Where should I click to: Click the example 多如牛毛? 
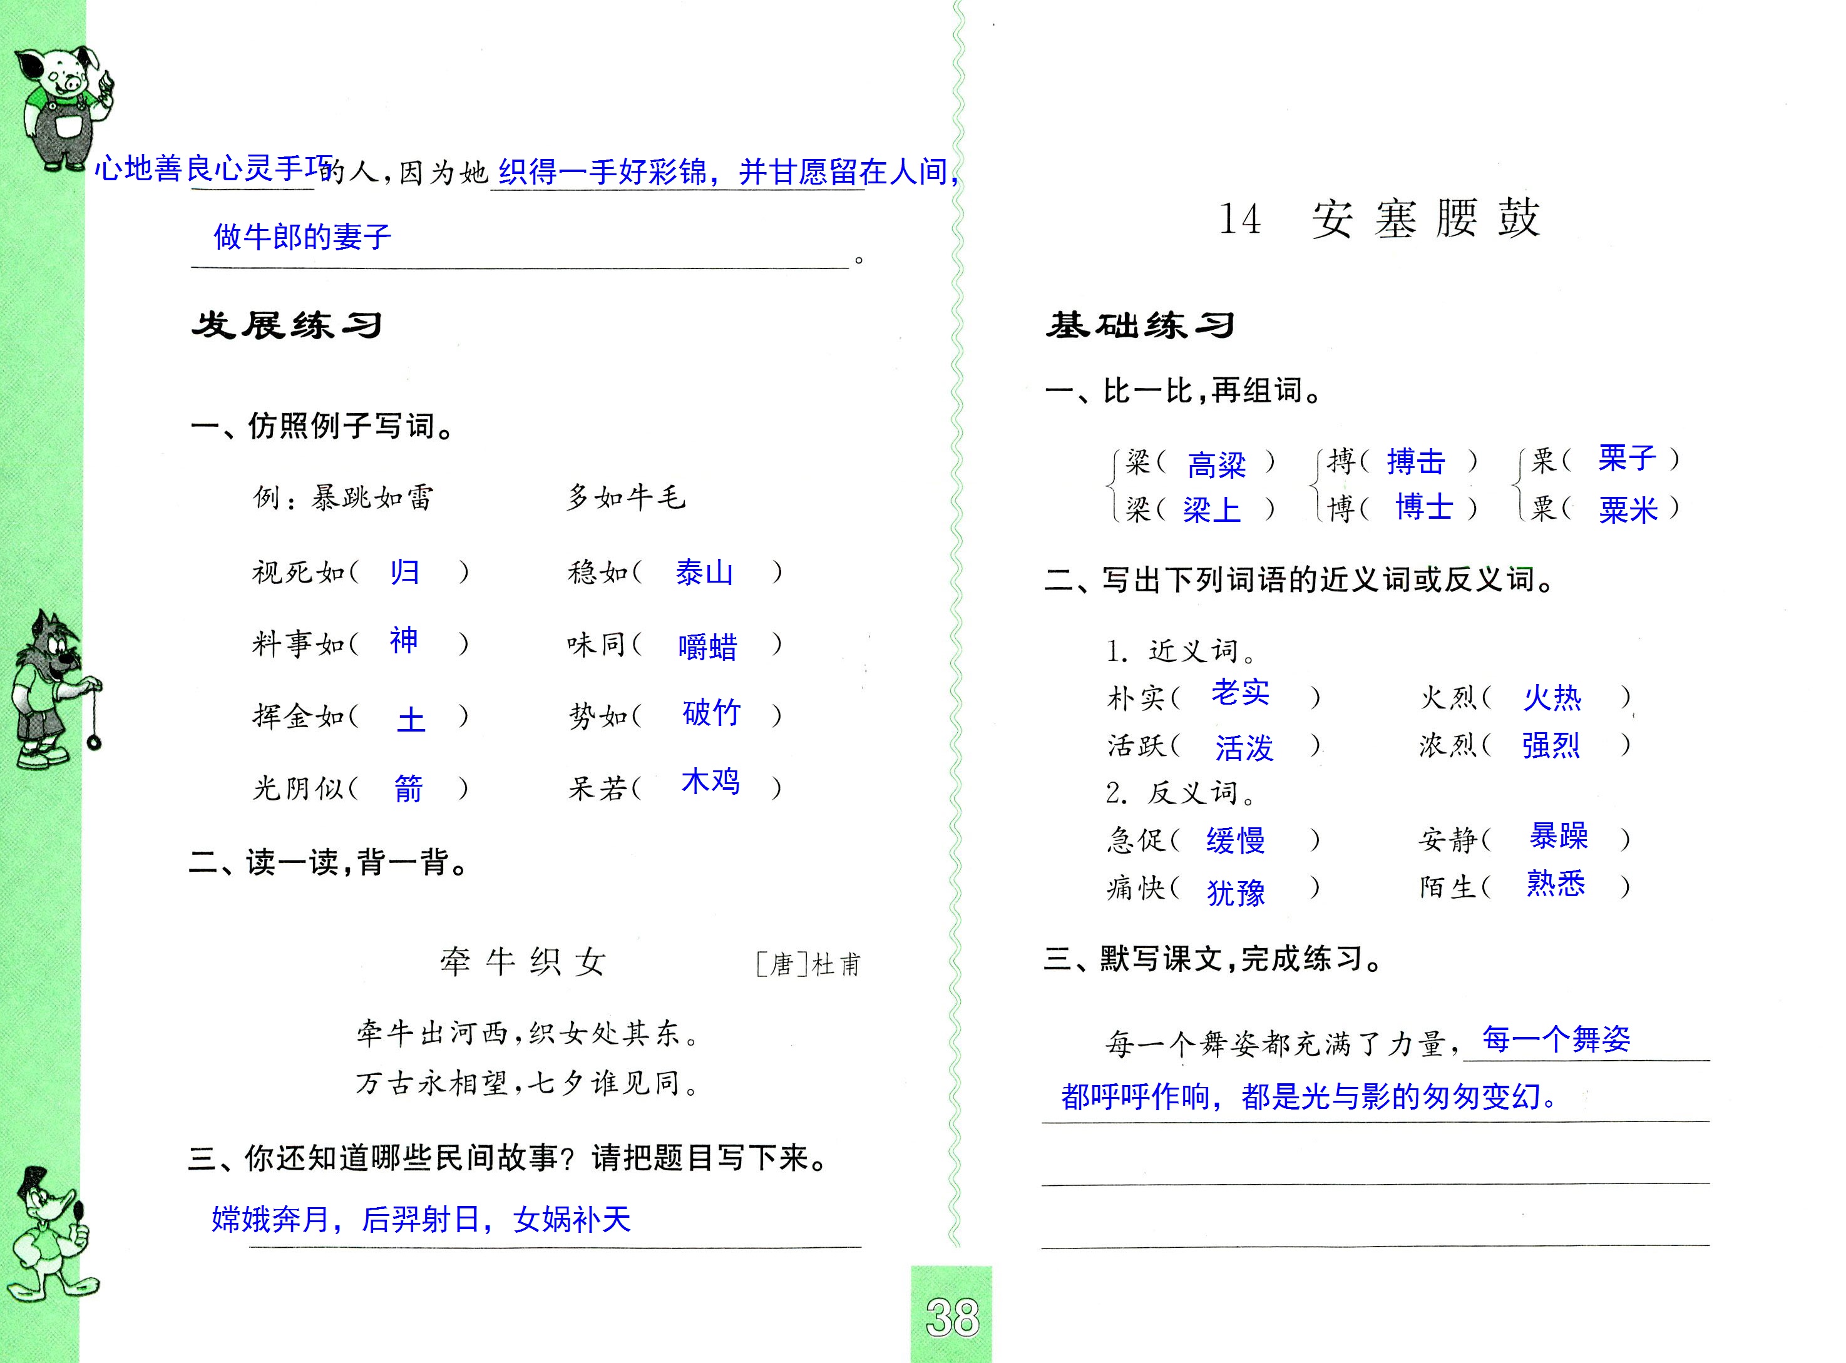point(625,498)
